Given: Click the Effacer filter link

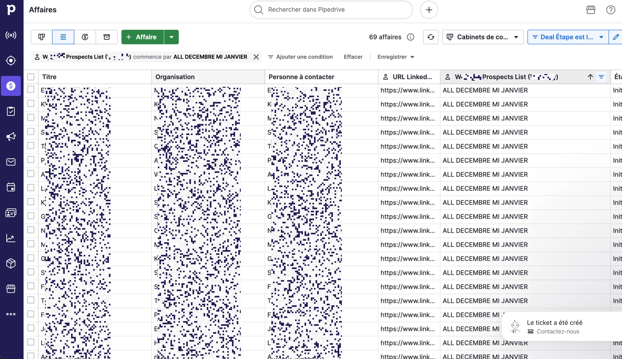Looking at the screenshot, I should coord(353,57).
